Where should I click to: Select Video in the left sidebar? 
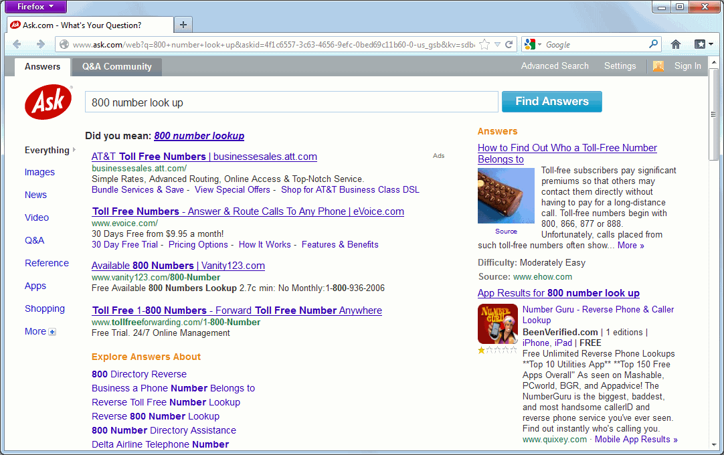coord(37,217)
